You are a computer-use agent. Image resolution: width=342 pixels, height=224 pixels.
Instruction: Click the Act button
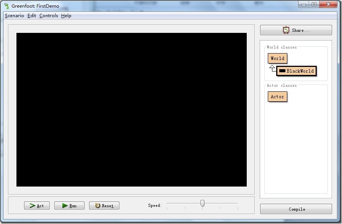[37, 206]
